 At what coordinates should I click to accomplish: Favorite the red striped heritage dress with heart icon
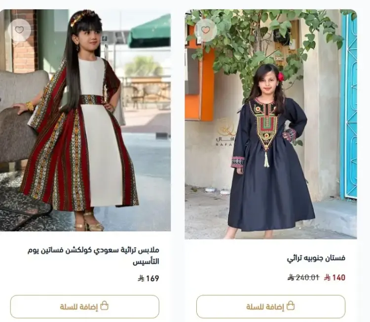click(19, 30)
